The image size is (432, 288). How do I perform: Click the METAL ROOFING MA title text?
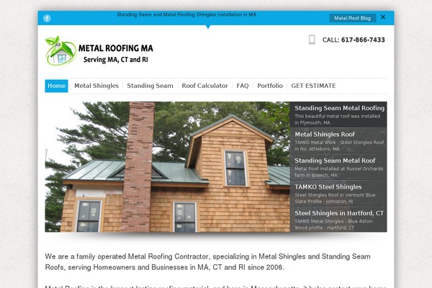(116, 48)
